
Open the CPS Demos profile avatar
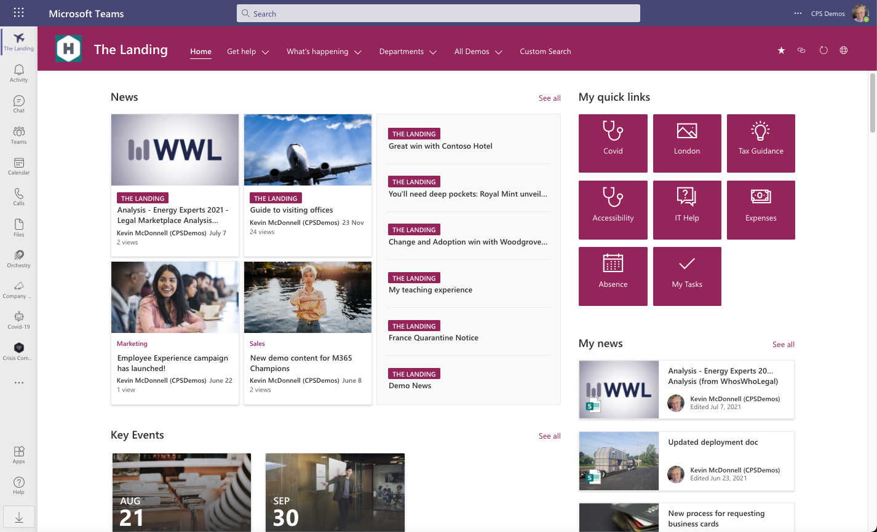(860, 14)
